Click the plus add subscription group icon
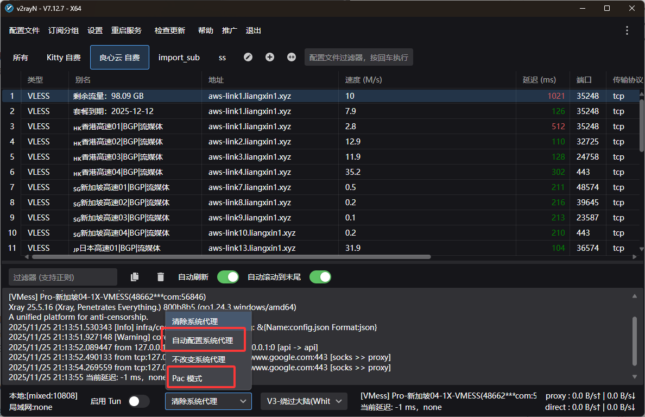 [270, 57]
